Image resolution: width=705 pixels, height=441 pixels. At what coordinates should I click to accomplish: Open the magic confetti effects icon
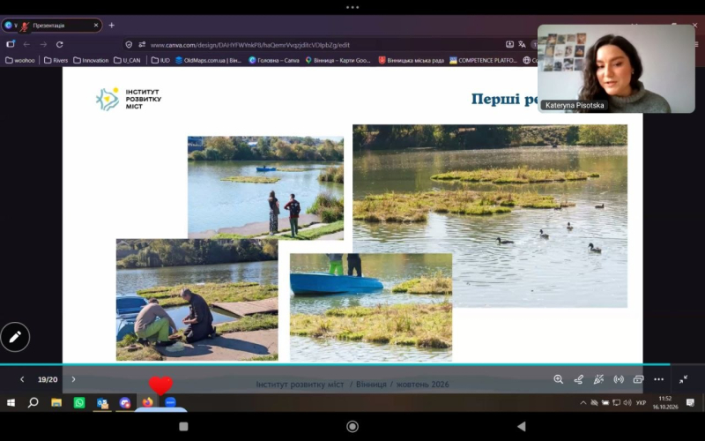pos(598,379)
